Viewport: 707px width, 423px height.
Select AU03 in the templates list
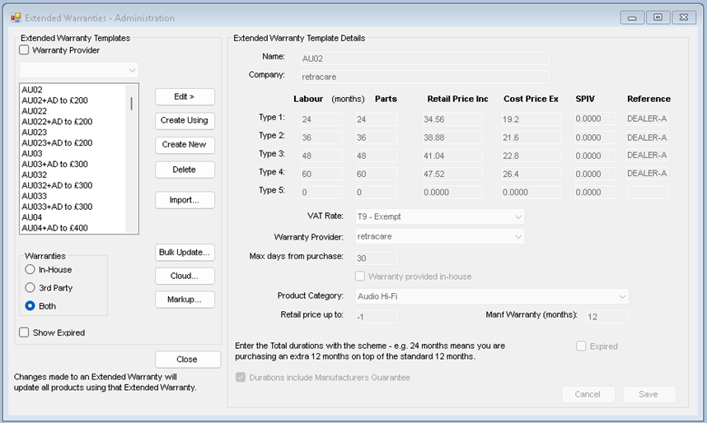coord(32,153)
